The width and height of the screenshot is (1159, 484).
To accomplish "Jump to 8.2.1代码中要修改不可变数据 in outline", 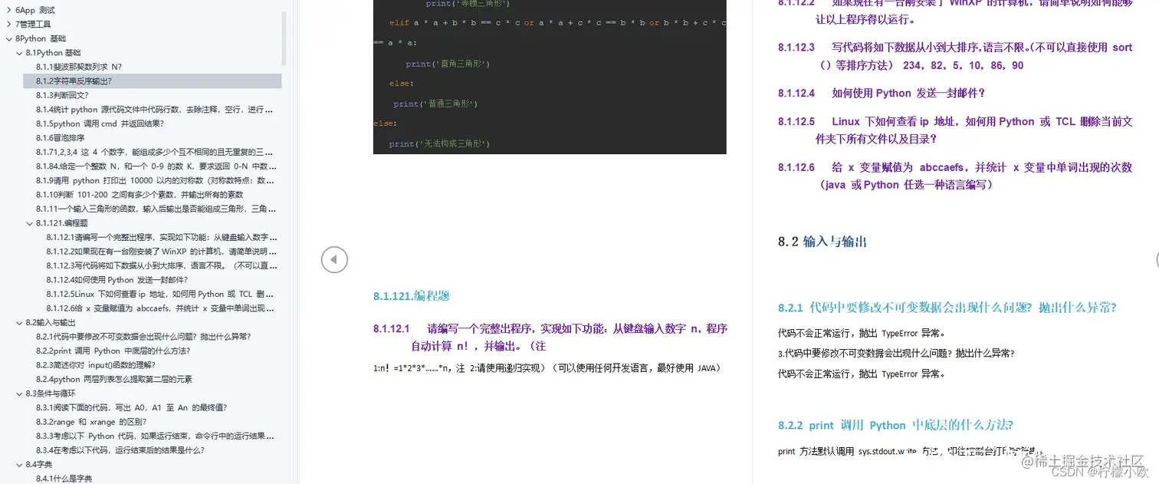I will point(143,337).
